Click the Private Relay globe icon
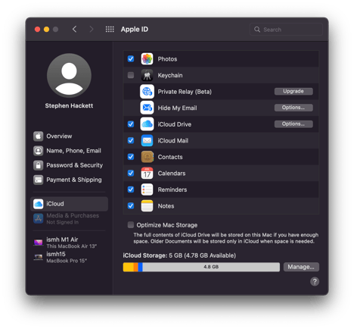Viewport: 354px width, 329px height. (x=147, y=92)
